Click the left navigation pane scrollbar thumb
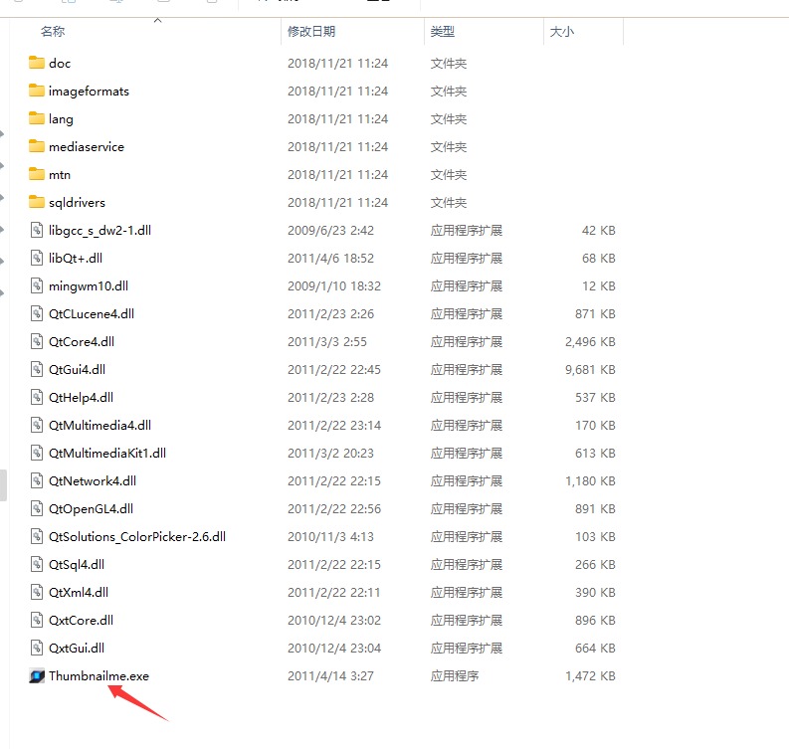789x749 pixels. click(3, 485)
